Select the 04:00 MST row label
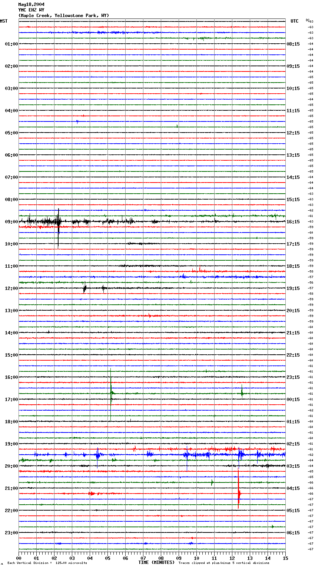Screen dimensions: 315x568 point(11,111)
